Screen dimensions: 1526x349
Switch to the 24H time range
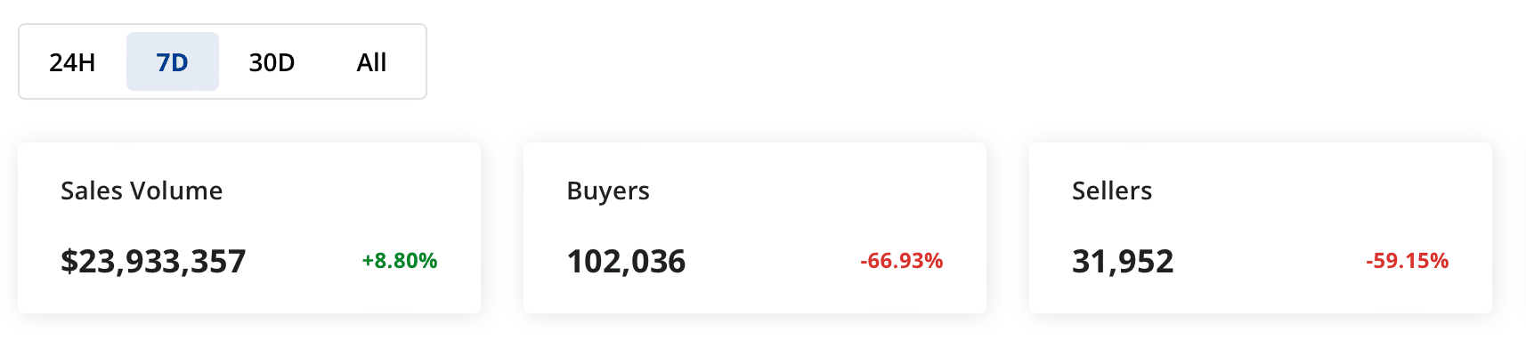[x=72, y=62]
